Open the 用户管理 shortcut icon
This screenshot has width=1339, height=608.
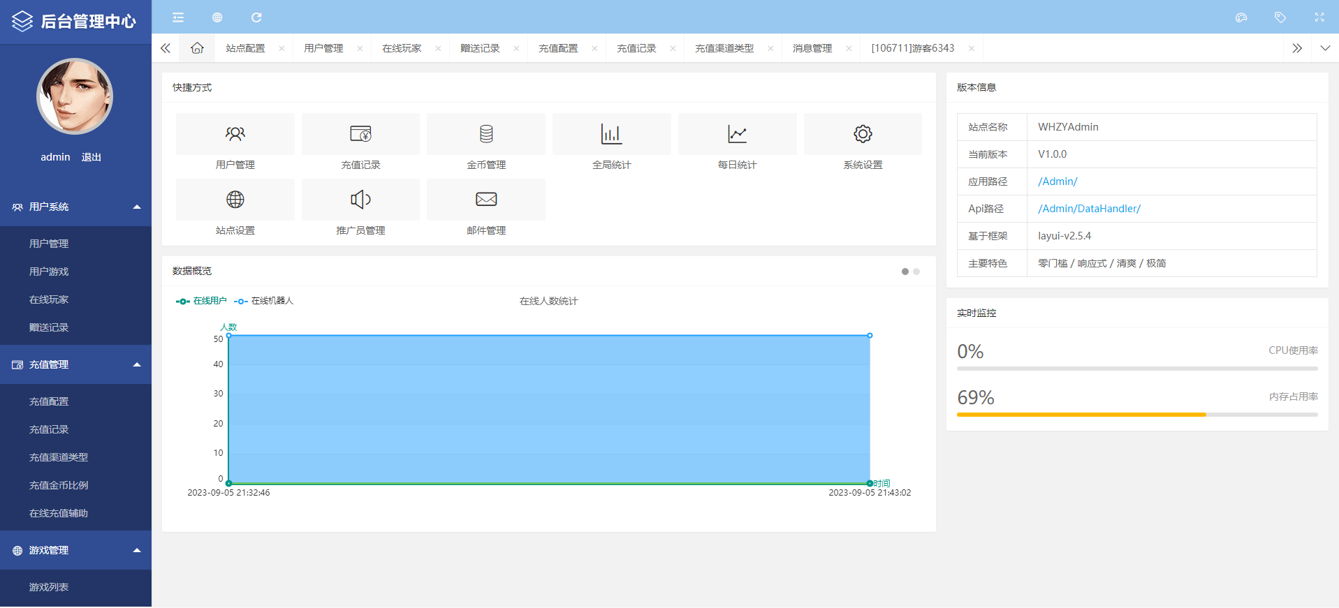pos(235,134)
